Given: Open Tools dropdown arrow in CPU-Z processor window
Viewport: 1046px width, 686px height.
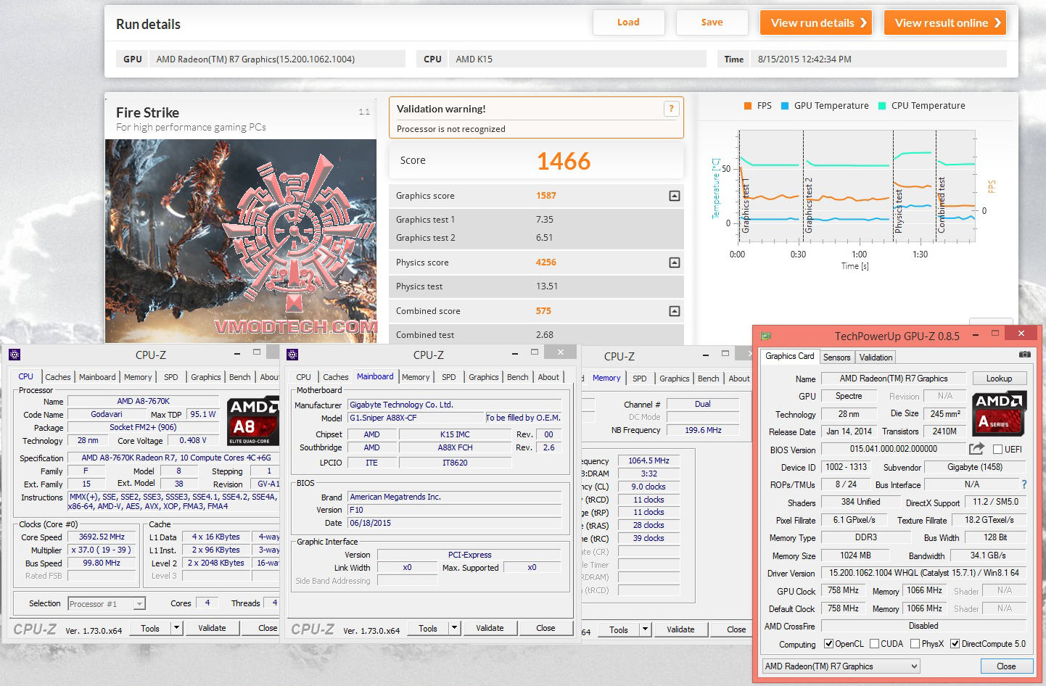Looking at the screenshot, I should coord(176,628).
